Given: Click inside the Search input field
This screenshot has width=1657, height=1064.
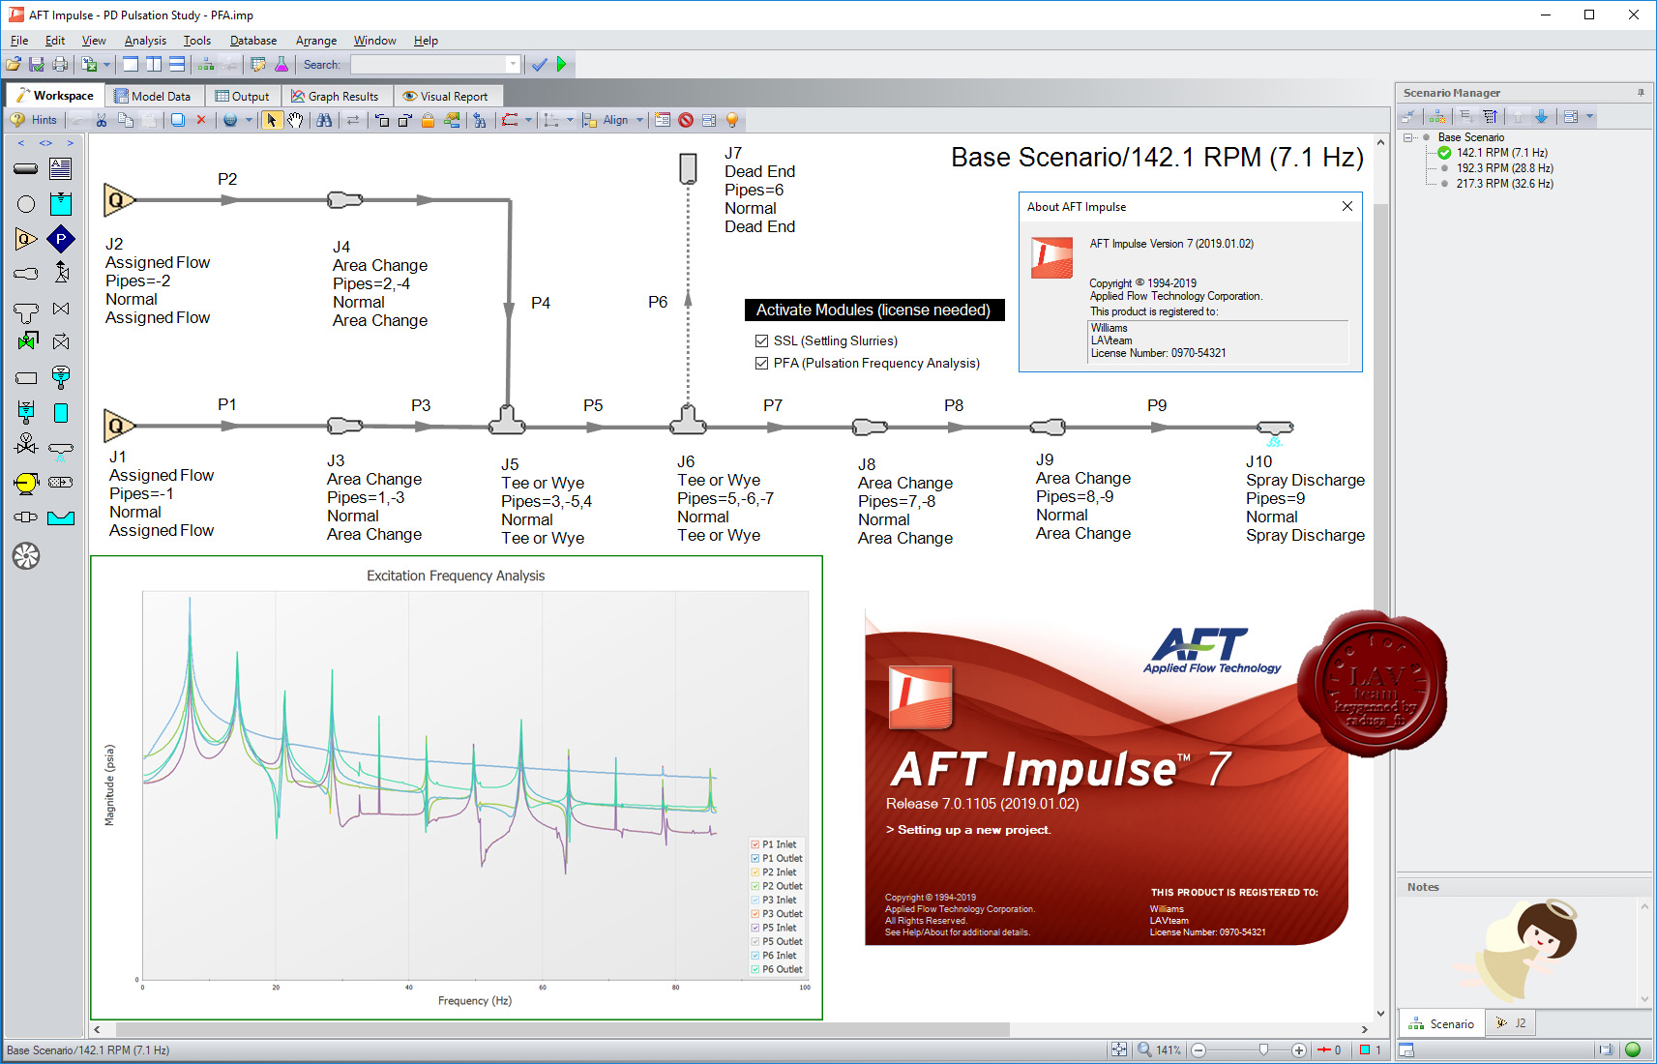Looking at the screenshot, I should point(429,65).
